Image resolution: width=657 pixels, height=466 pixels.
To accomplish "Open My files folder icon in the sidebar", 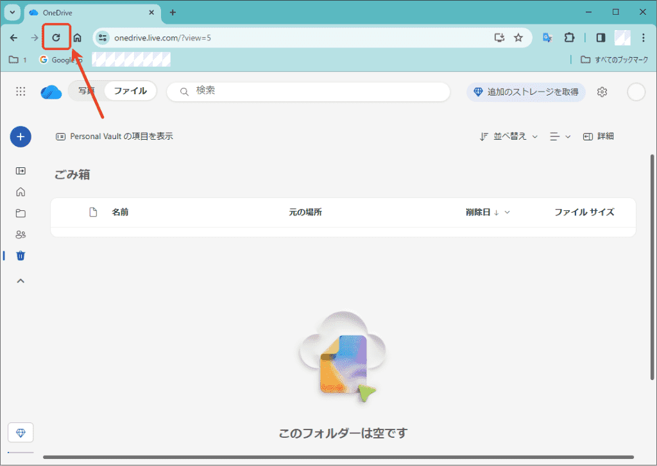I will pyautogui.click(x=21, y=213).
